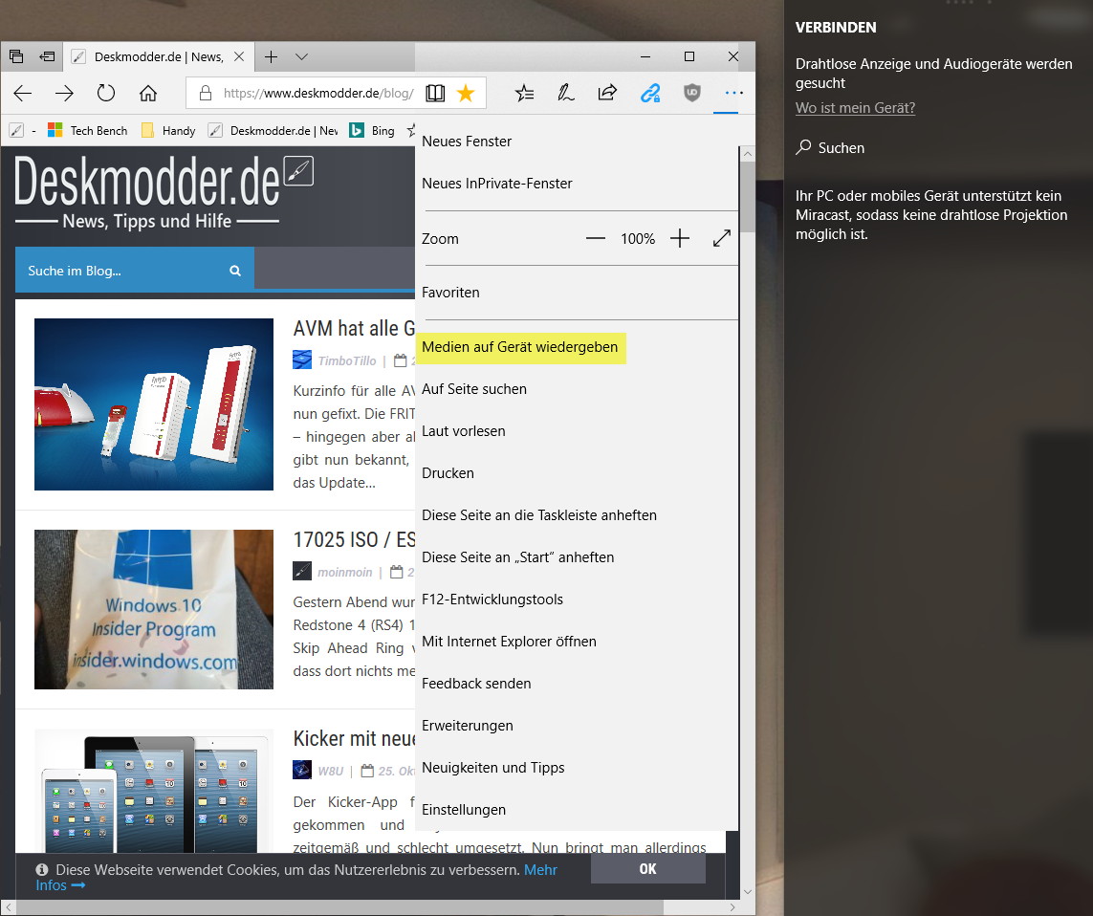
Task: Click the Share page icon
Action: click(x=607, y=94)
